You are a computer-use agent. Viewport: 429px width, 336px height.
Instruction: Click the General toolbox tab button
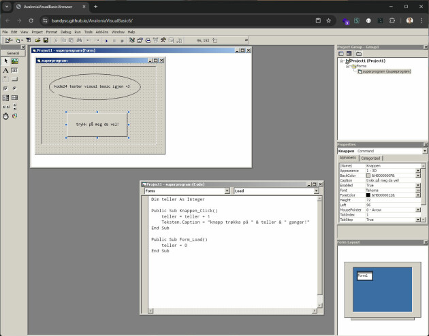13,53
